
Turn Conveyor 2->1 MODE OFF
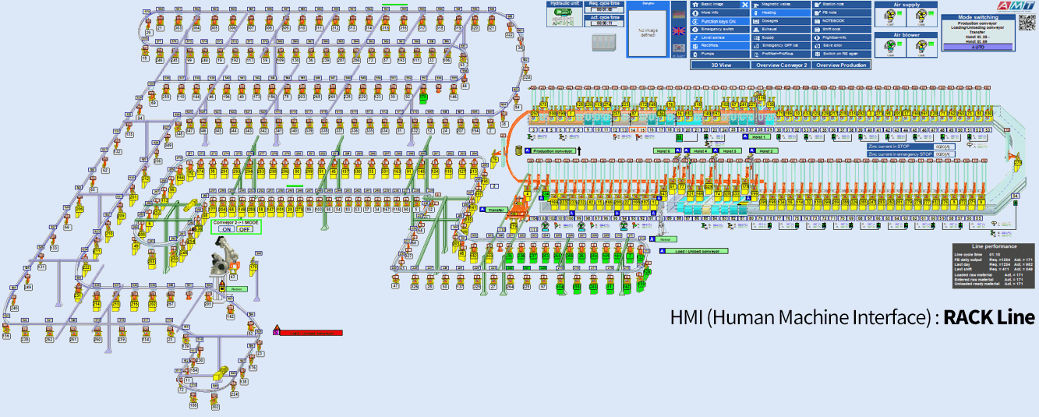point(245,229)
